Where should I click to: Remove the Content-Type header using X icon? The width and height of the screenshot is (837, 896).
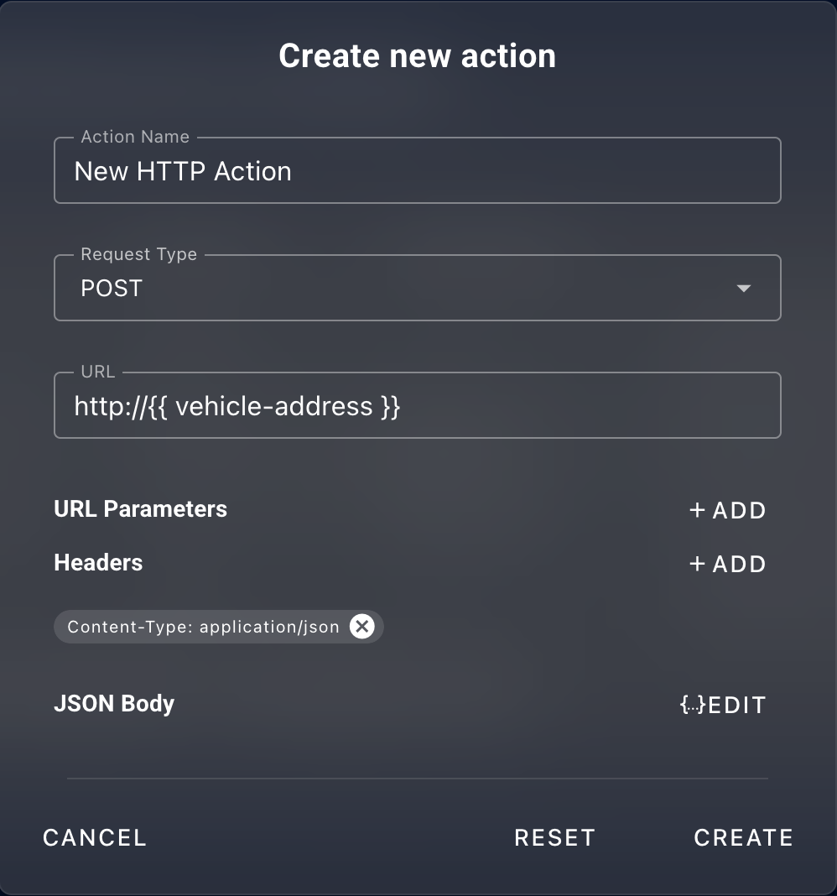(x=362, y=626)
